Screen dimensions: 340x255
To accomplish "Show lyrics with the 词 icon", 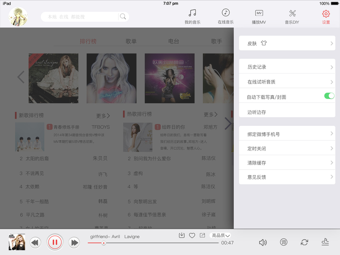I will (x=283, y=242).
